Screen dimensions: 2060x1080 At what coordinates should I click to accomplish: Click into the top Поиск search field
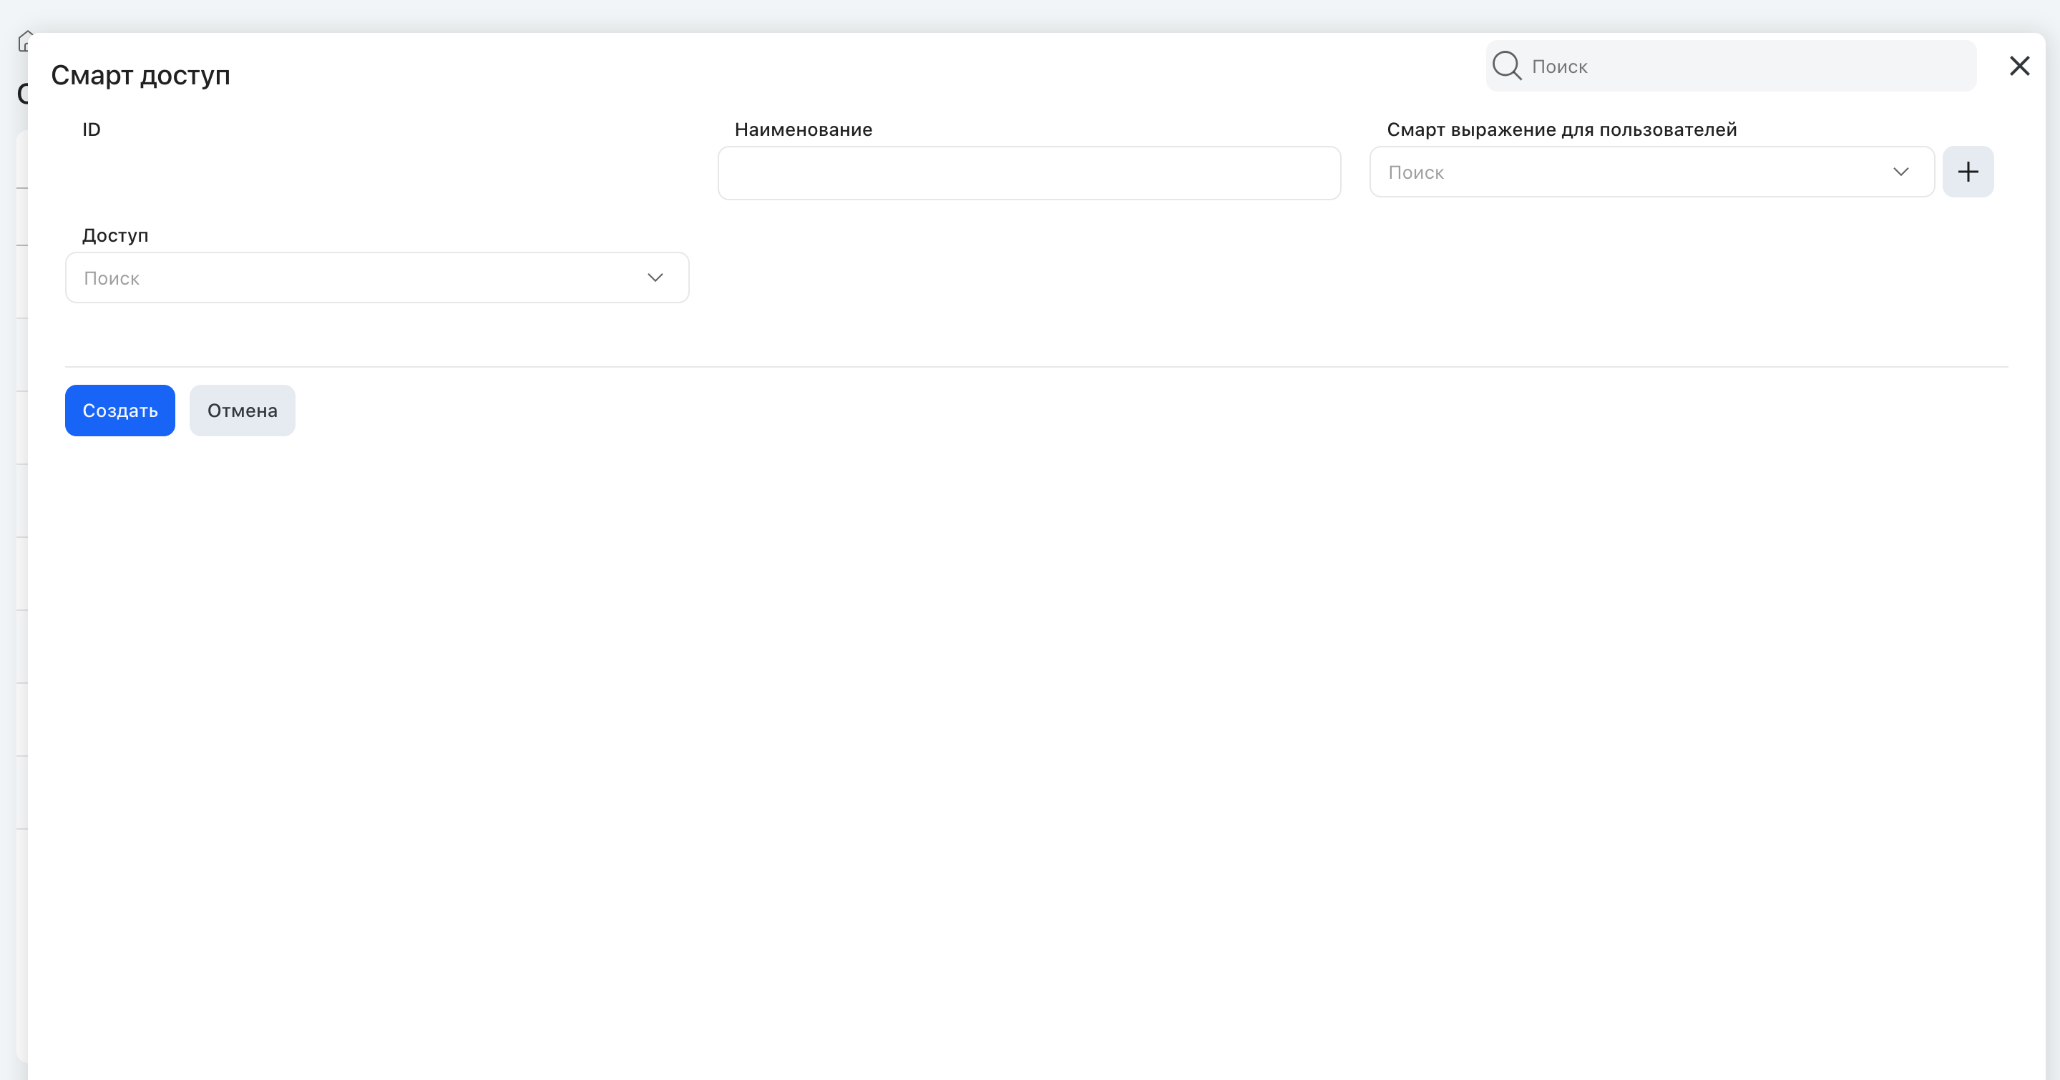pos(1732,66)
